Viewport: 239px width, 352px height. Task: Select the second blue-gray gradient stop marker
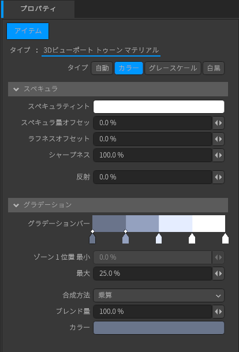tap(126, 239)
